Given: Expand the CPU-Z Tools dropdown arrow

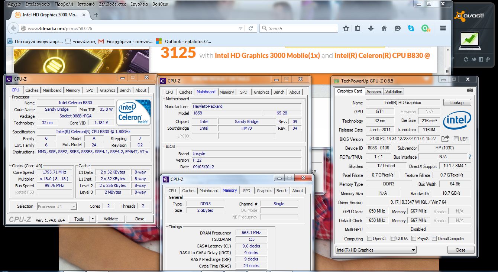Looking at the screenshot, I should (x=93, y=219).
